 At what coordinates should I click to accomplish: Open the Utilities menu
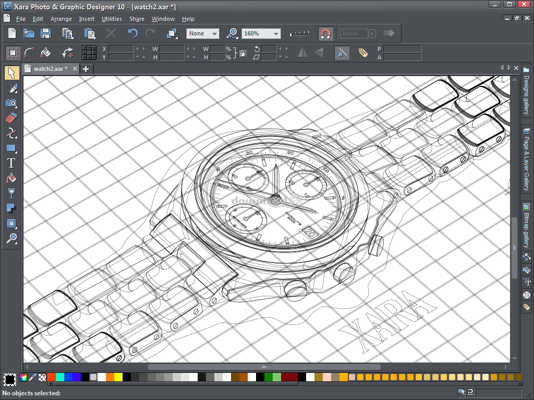[112, 19]
